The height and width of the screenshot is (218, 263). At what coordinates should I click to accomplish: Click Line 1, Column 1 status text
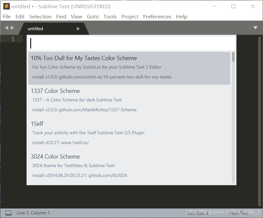click(x=33, y=213)
